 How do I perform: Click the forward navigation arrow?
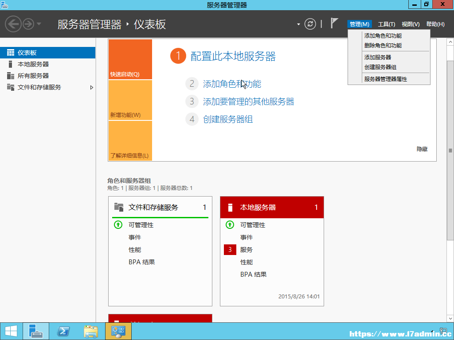pyautogui.click(x=28, y=24)
